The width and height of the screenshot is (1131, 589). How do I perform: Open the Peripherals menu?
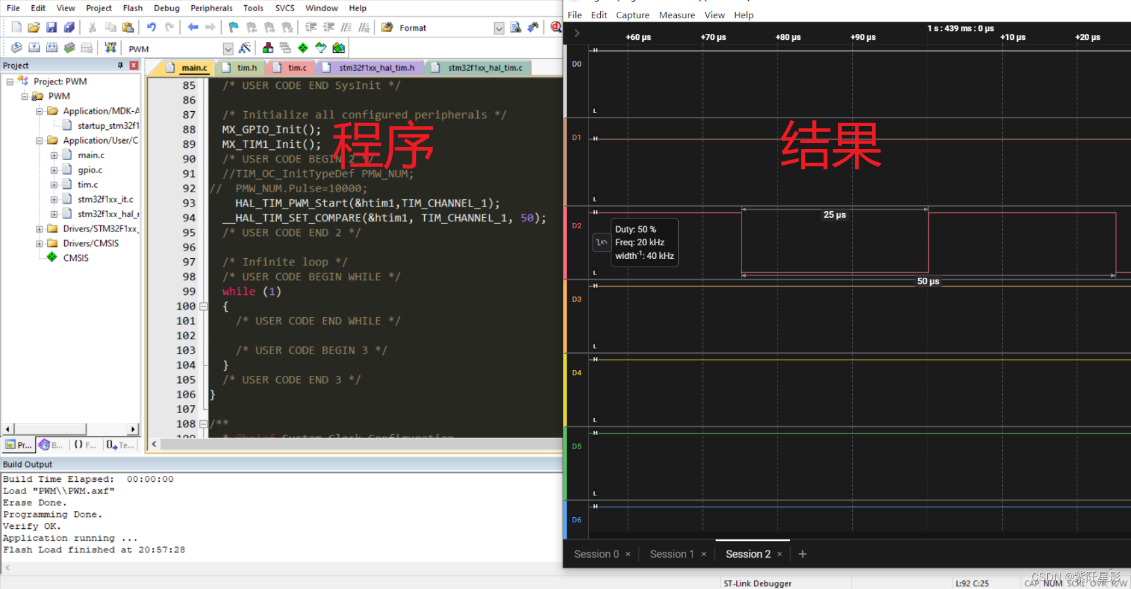tap(211, 8)
